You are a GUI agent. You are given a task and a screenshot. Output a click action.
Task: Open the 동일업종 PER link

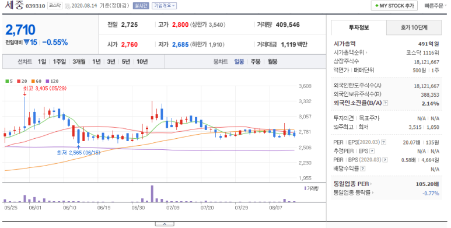352,184
